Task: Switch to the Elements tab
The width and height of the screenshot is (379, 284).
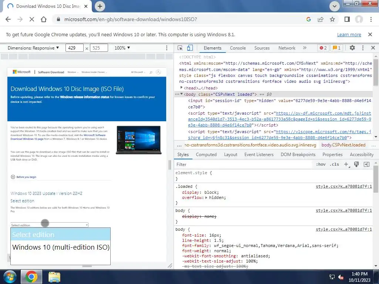Action: pos(212,48)
